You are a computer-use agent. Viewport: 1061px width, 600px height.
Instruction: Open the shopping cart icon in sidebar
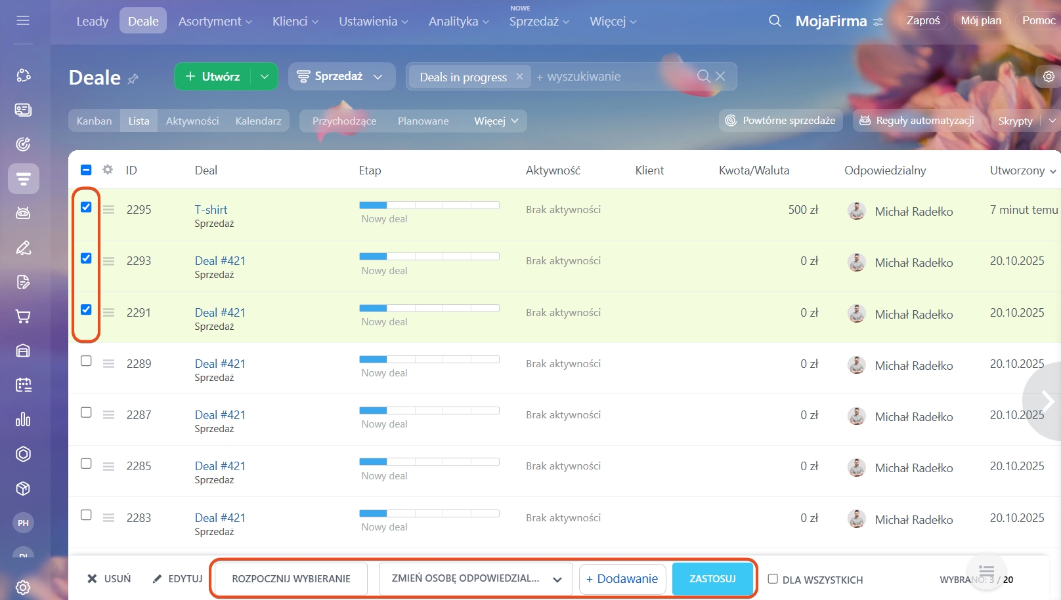(23, 317)
